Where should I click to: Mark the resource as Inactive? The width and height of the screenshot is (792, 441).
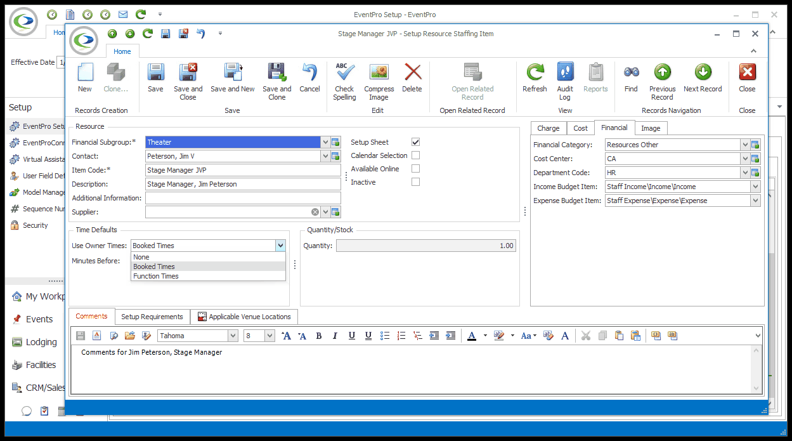tap(415, 182)
